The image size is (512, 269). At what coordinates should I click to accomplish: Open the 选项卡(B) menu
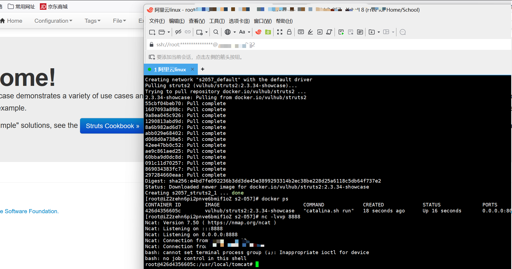[x=239, y=21]
